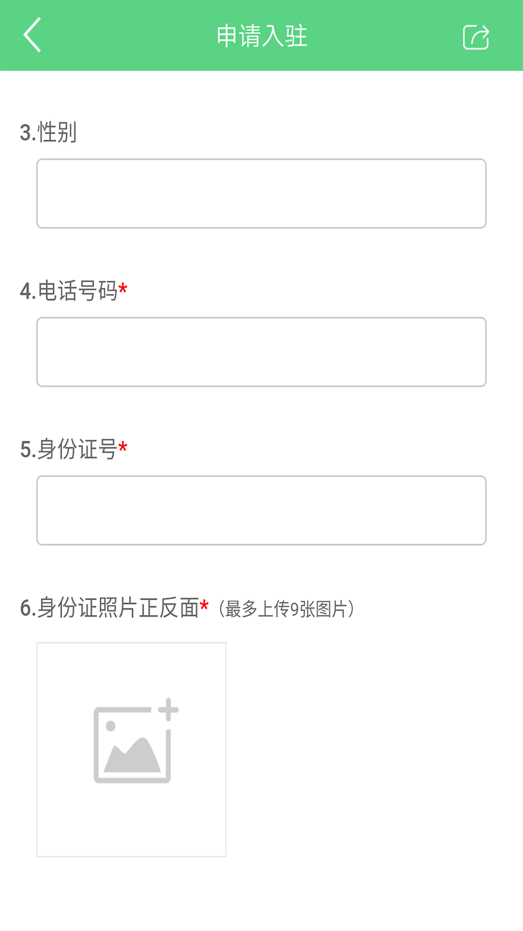Tap the note 最多上传9张图片

(287, 608)
